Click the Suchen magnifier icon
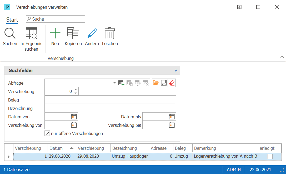286x174 pixels. pos(10,33)
